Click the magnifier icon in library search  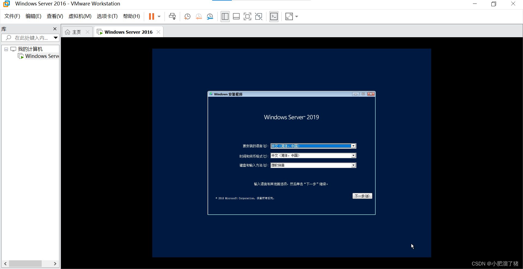click(8, 38)
